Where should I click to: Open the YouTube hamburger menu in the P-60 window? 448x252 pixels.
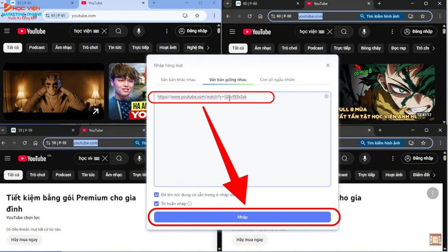[x=232, y=32]
